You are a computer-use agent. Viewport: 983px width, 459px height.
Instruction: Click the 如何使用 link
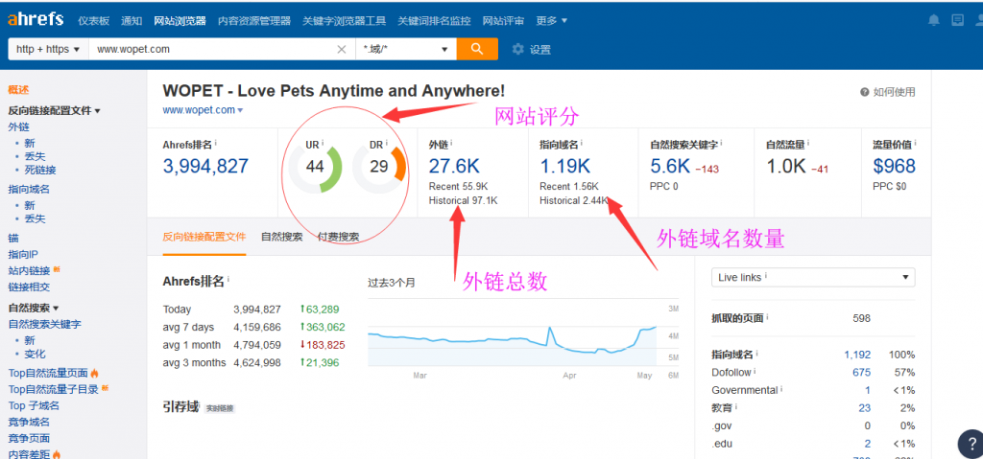click(x=894, y=92)
